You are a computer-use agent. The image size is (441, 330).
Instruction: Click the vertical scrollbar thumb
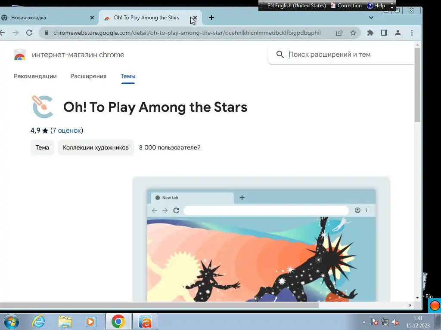pos(417,85)
